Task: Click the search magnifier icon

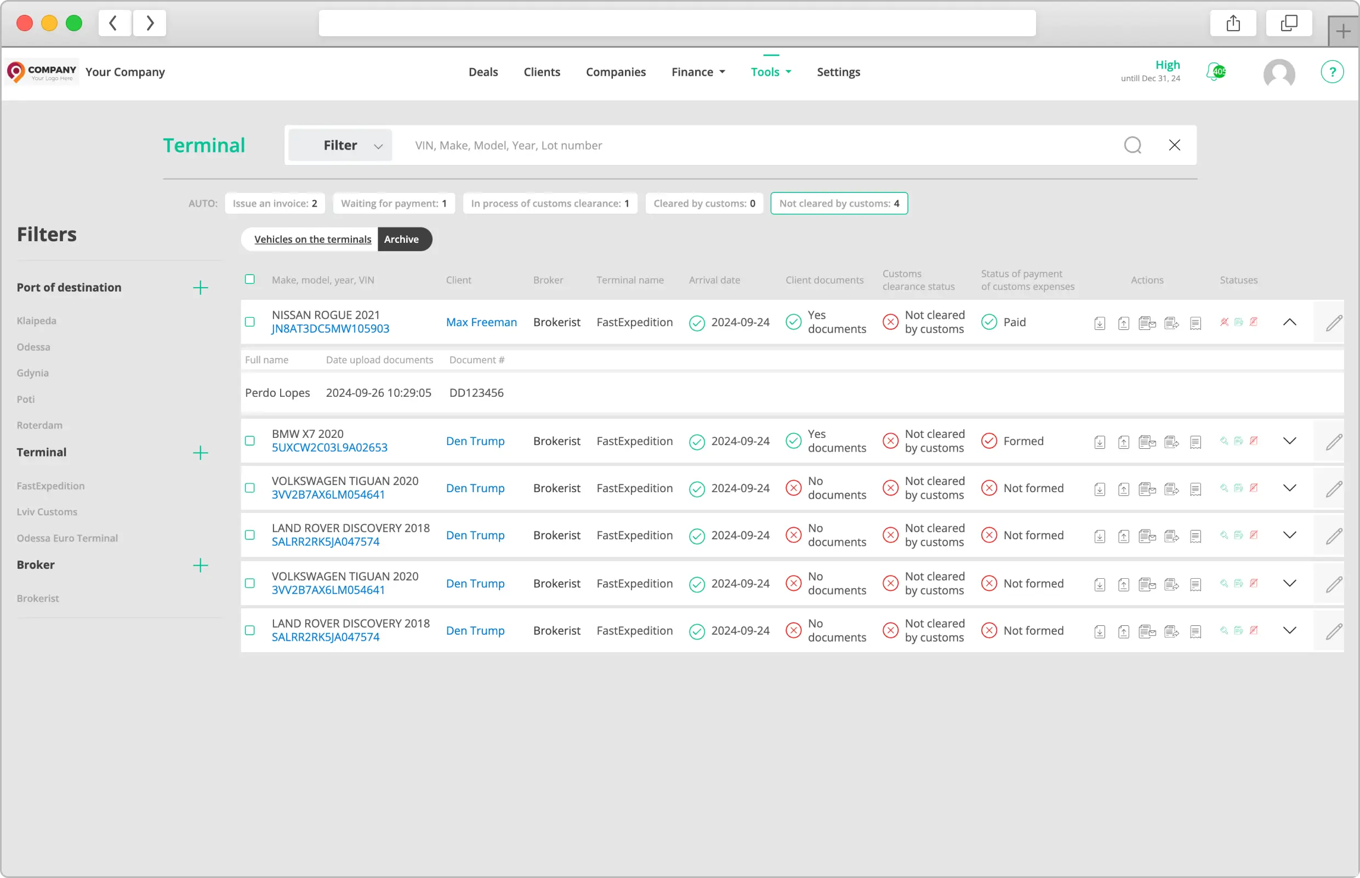Action: click(1133, 145)
